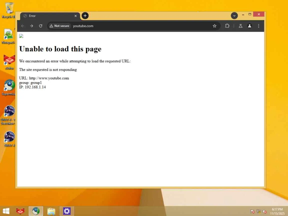Maximize the browser window
This screenshot has width=288, height=216.
250,14
